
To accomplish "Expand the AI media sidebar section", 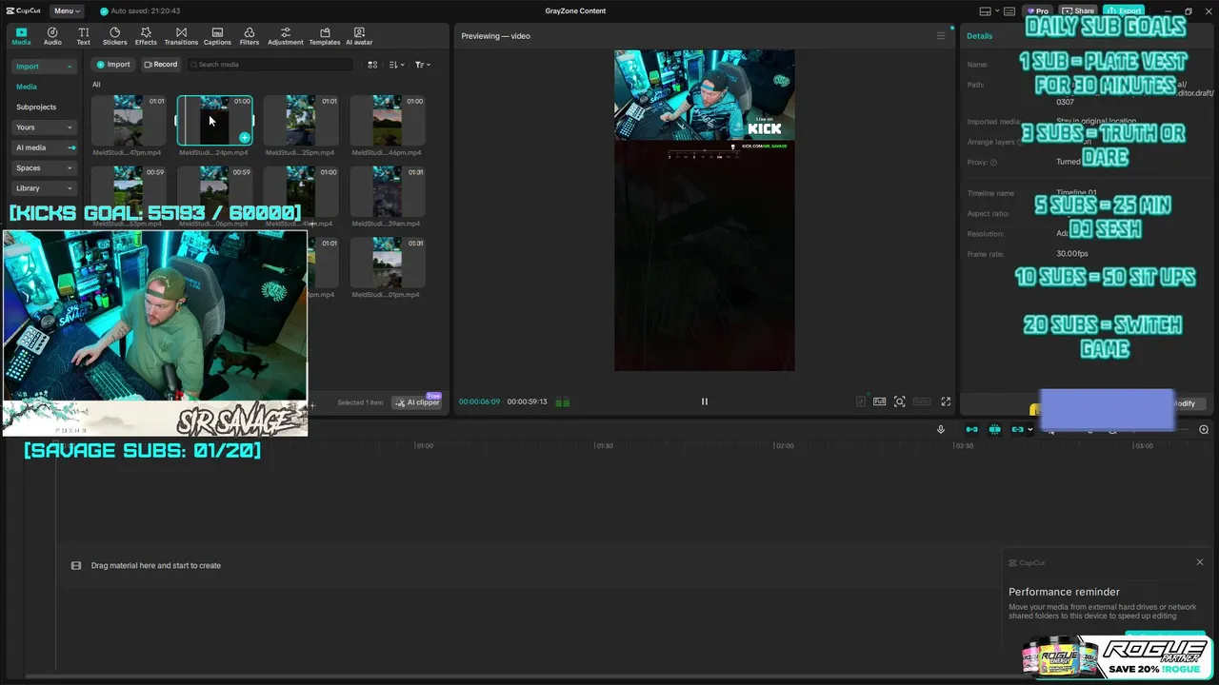I will coord(44,147).
